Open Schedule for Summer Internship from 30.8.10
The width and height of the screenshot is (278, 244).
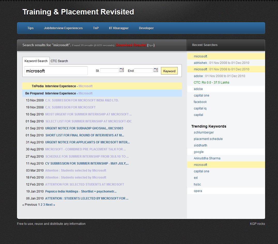click(x=87, y=157)
